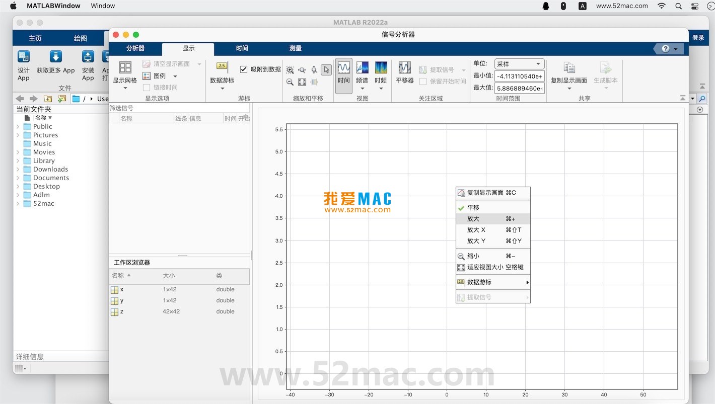This screenshot has height=404, width=715.
Task: Click 设计 App in MATLAB window
Action: tap(24, 65)
